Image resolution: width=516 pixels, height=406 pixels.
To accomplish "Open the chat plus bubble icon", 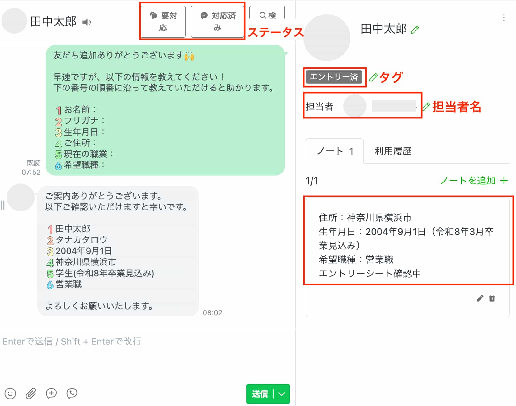I will click(51, 394).
